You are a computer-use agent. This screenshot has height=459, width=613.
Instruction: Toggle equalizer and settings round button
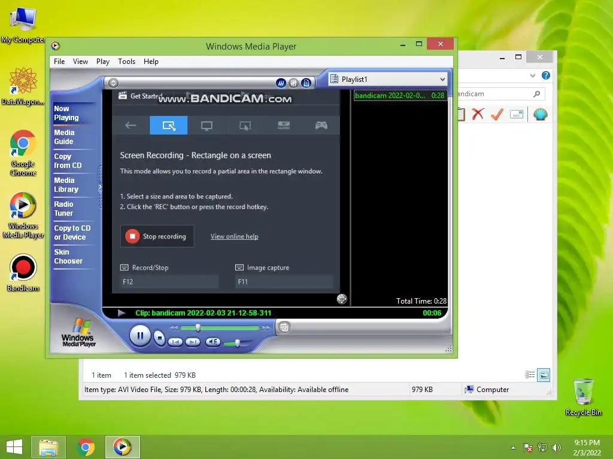coord(293,82)
